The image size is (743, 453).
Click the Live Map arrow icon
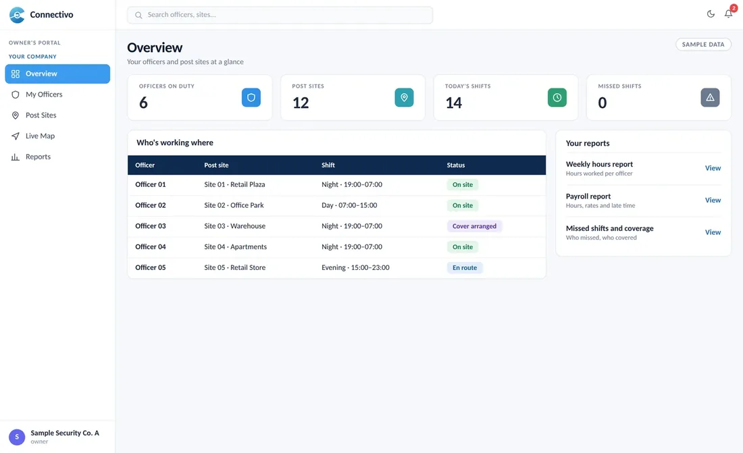coord(16,136)
